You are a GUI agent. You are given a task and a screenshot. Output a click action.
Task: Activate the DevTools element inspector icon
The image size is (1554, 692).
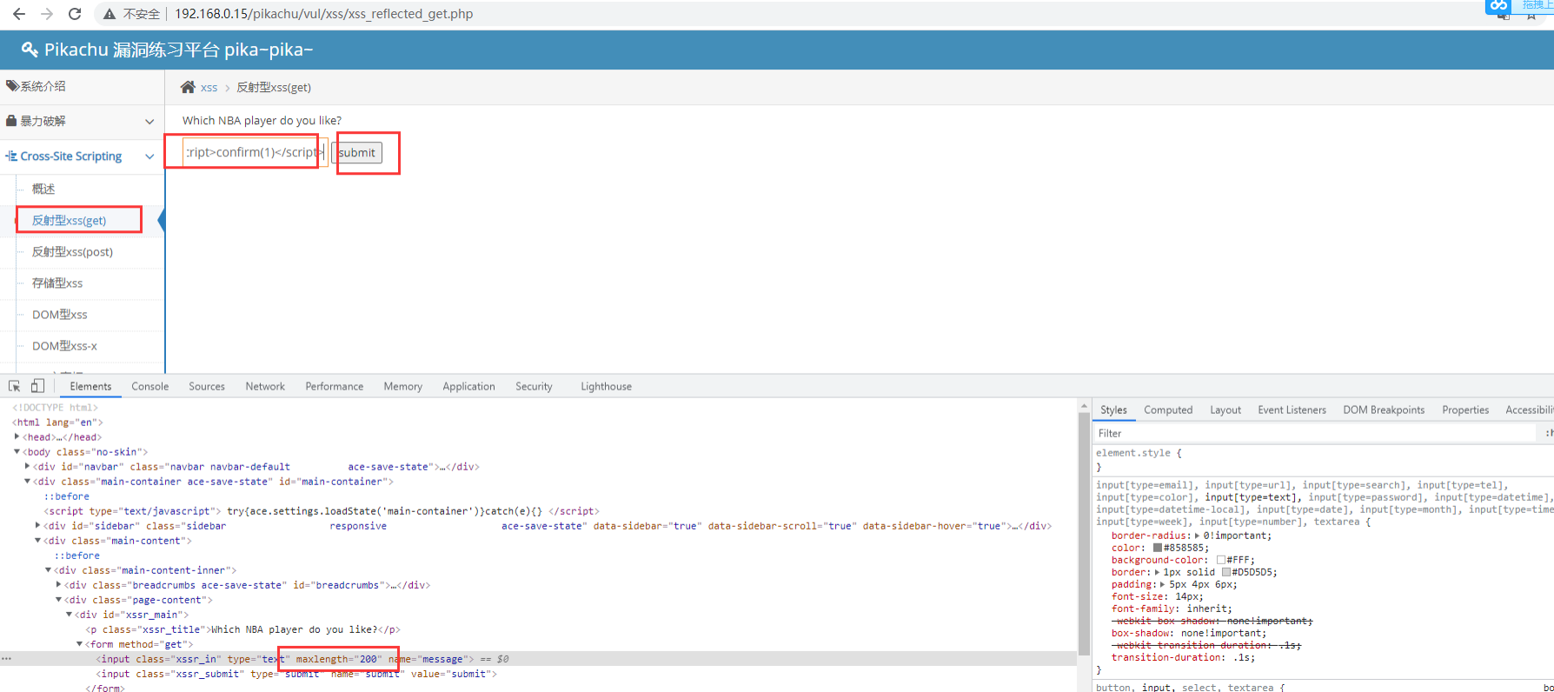tap(15, 386)
